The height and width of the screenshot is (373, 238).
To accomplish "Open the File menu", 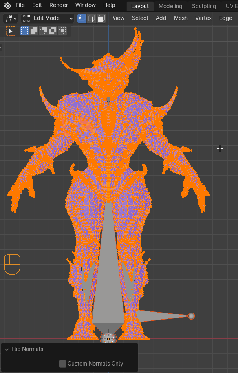I will pos(20,5).
